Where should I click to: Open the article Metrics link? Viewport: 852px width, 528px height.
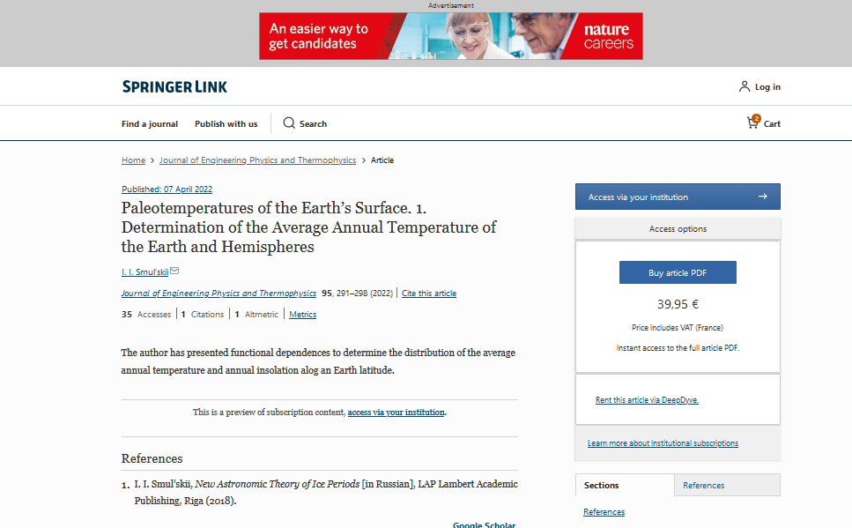(302, 315)
